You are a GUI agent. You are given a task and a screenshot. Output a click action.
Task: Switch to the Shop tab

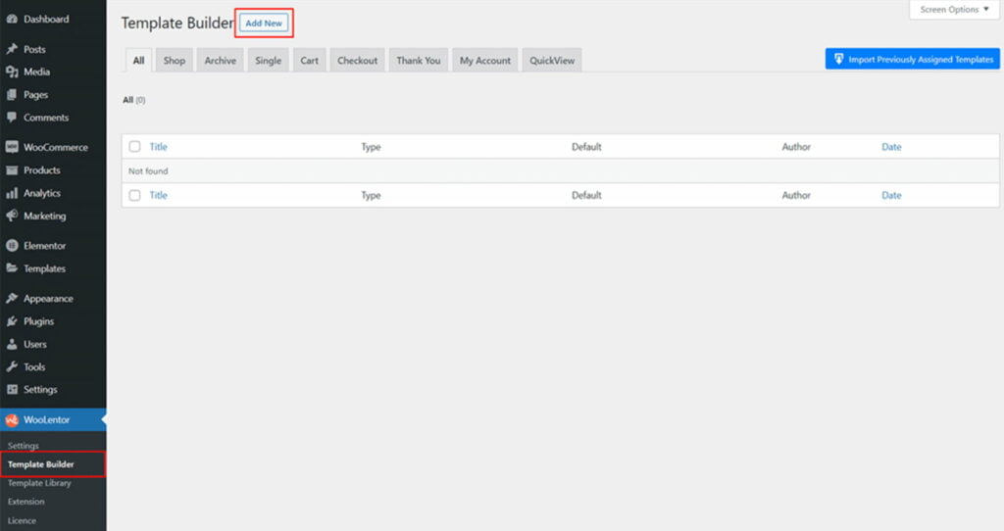[x=175, y=61]
